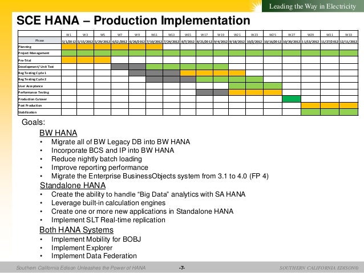364x273 pixels.
Task: Select the Post Production row label
Action: (30, 105)
